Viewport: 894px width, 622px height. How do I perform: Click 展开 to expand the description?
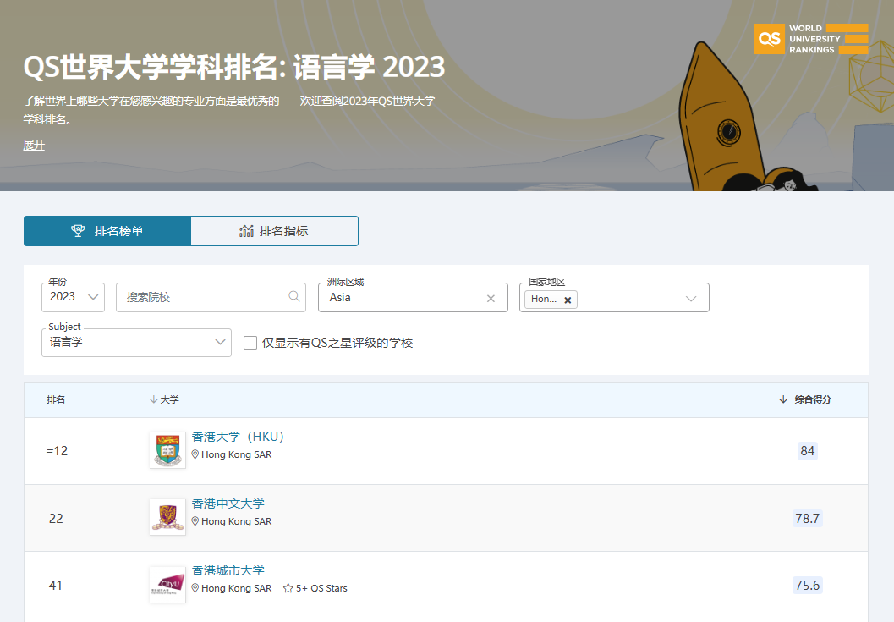click(34, 145)
